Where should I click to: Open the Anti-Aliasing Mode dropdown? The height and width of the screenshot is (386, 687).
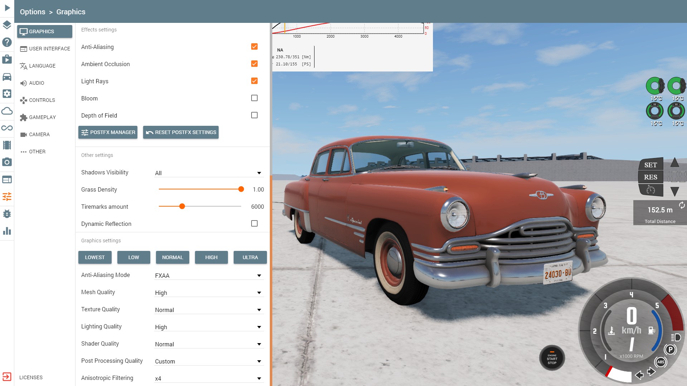coord(209,276)
